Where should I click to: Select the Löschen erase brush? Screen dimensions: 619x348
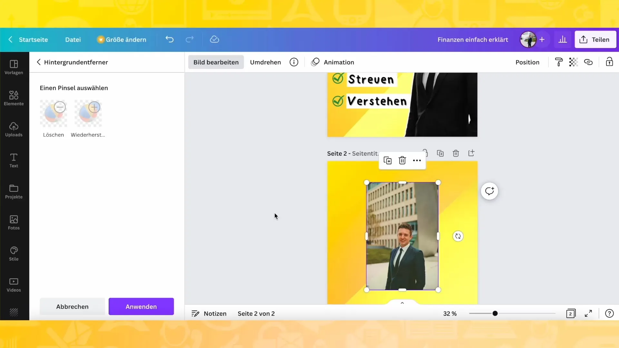click(54, 119)
